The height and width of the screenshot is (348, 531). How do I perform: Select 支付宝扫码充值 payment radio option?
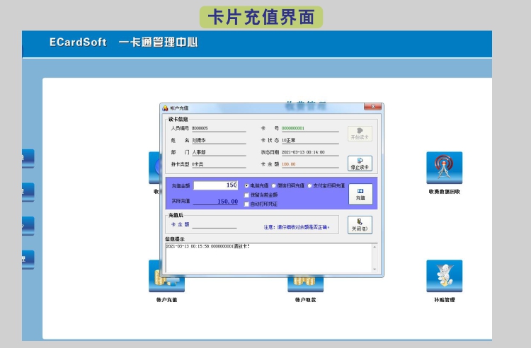pos(310,185)
